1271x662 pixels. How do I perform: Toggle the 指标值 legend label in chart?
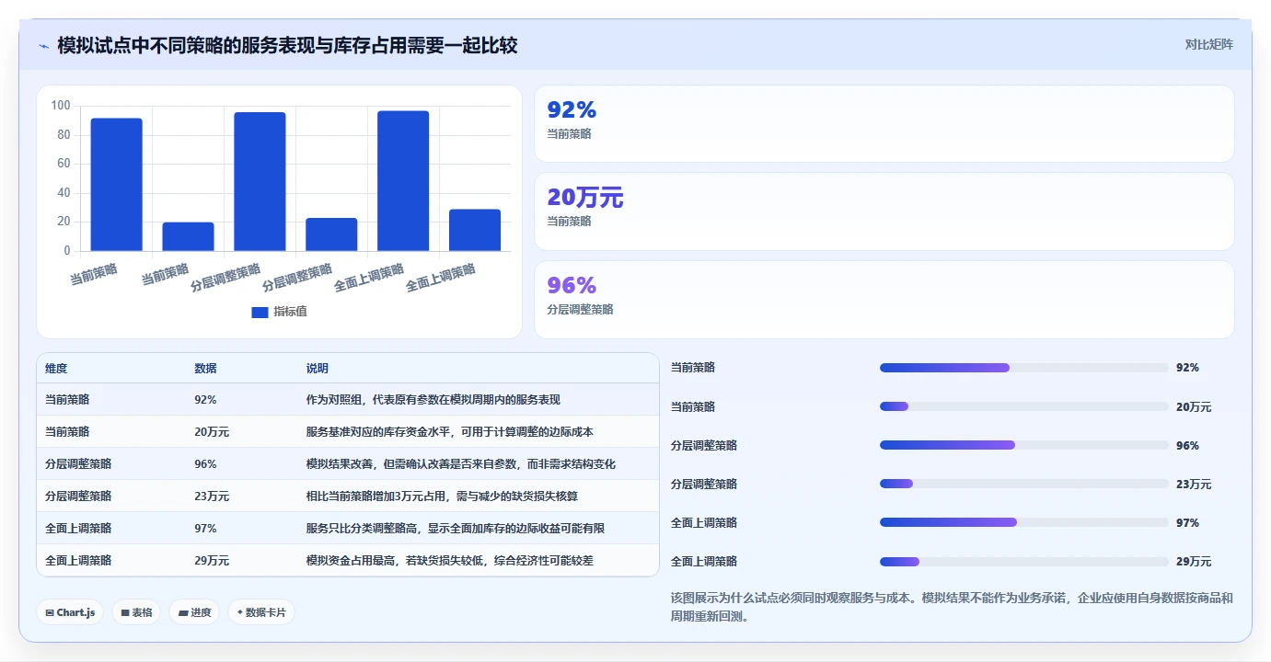(290, 312)
